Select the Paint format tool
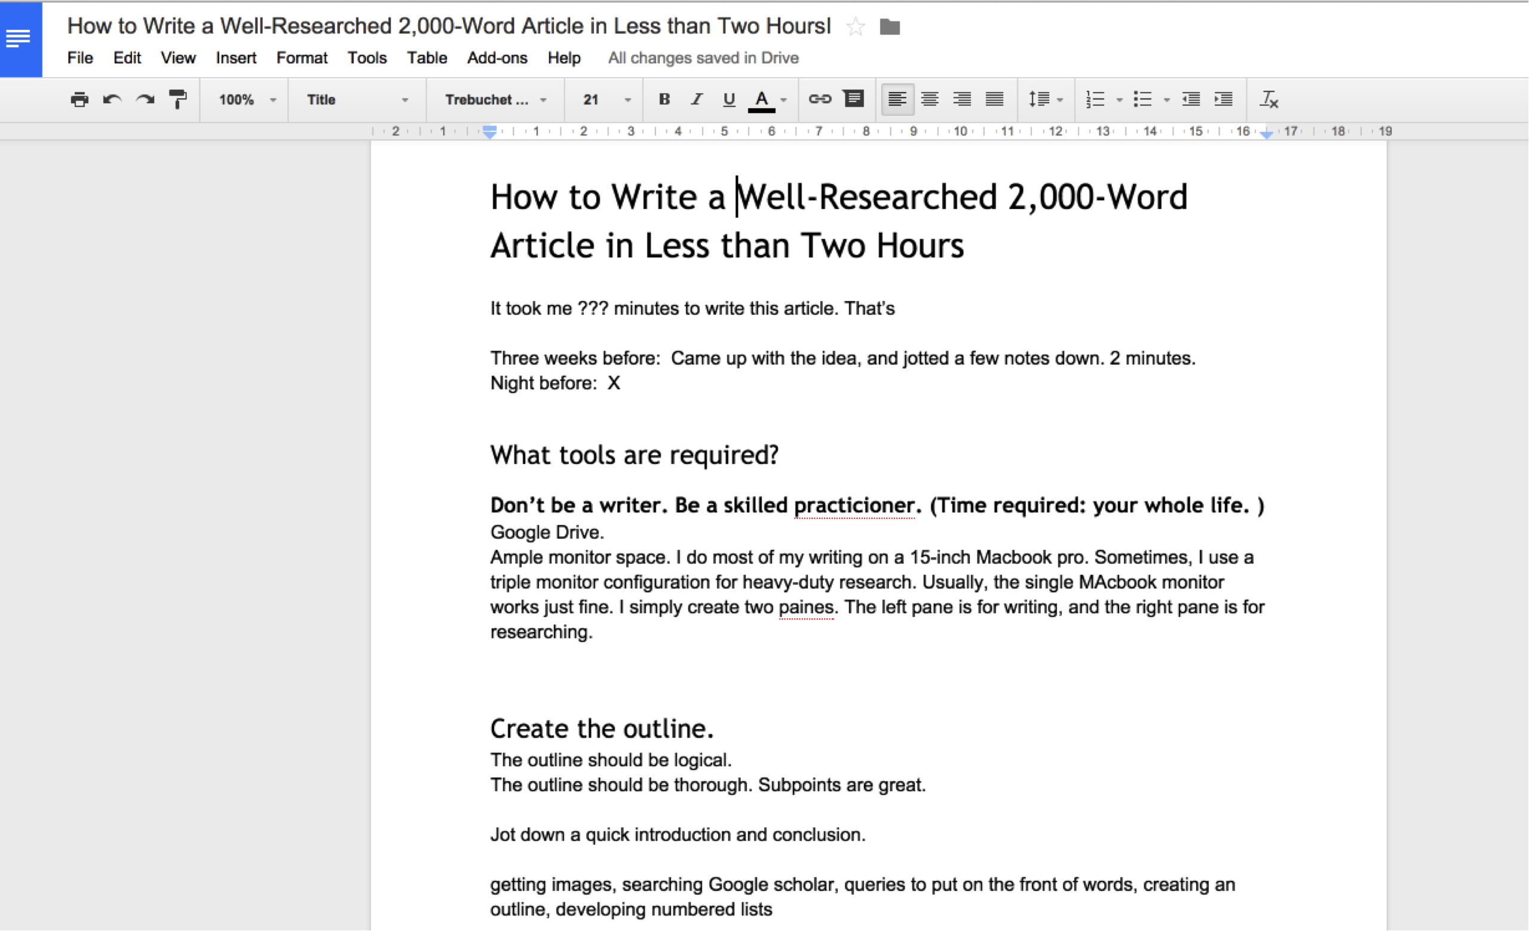Viewport: 1529px width, 931px height. coord(177,99)
